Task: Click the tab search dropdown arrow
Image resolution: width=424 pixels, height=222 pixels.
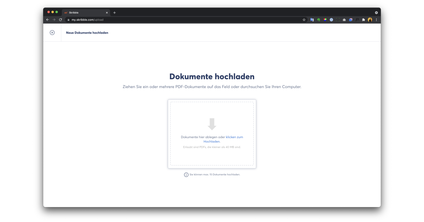Action: (376, 12)
